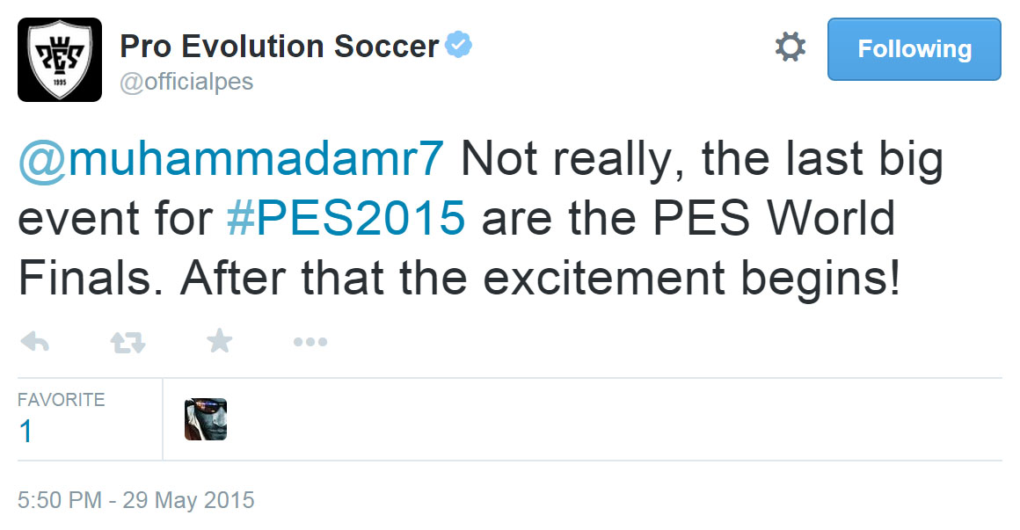This screenshot has width=1020, height=530.
Task: Click the reply arrow icon
Action: click(x=35, y=341)
